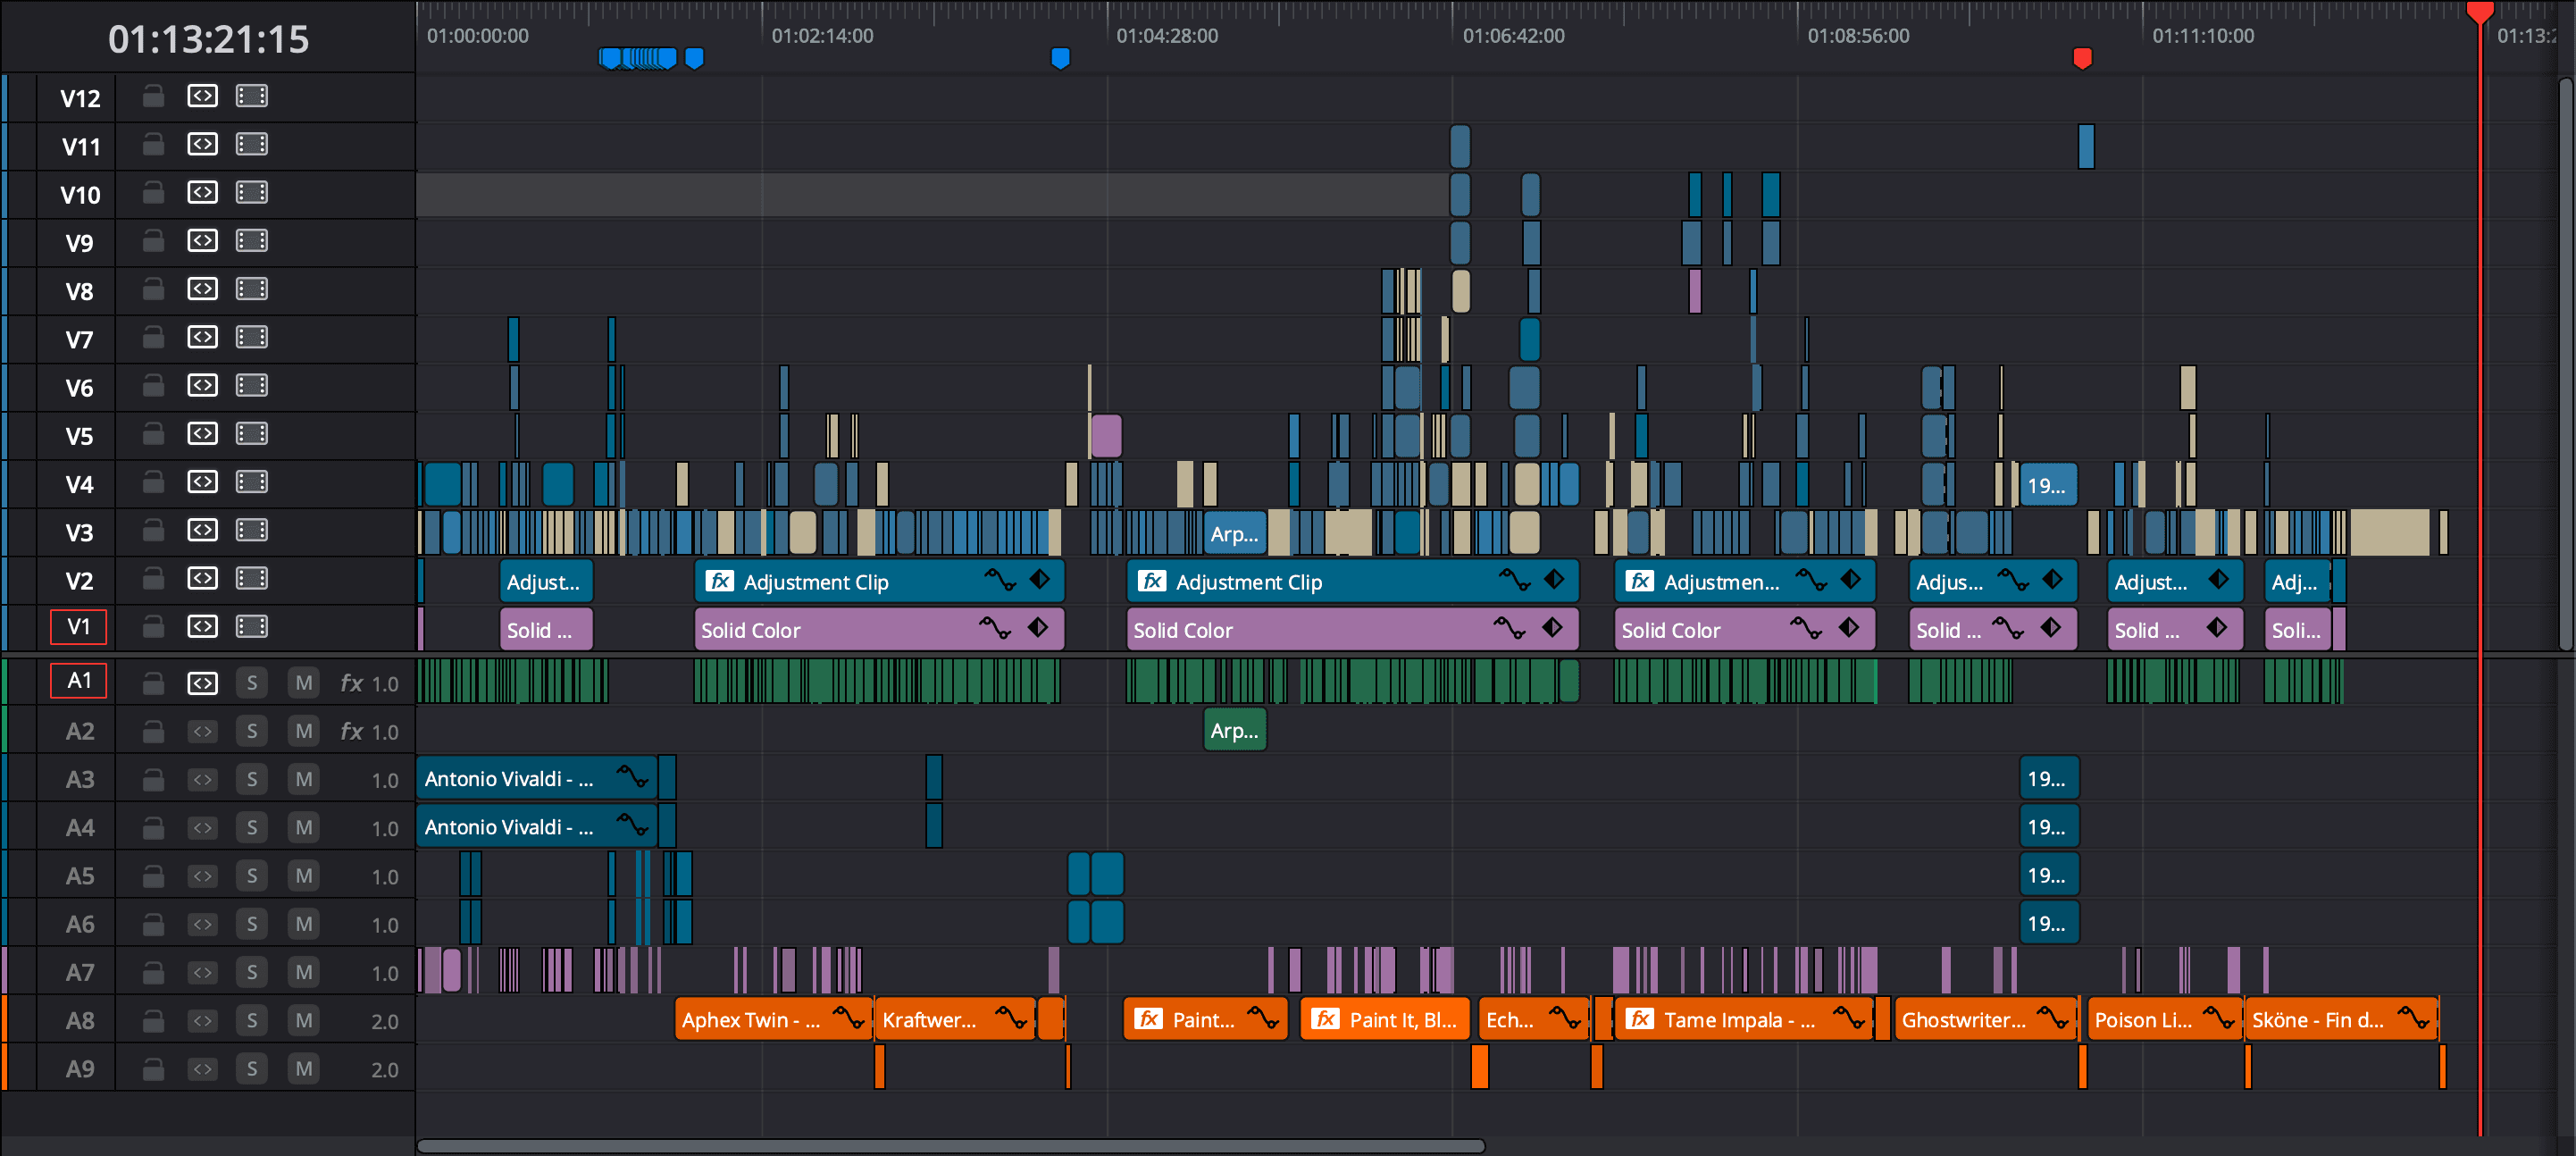Select the 19... clip on A6

click(2048, 923)
